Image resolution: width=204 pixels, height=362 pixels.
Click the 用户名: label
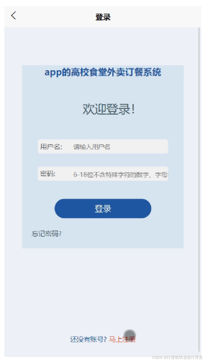click(x=51, y=146)
